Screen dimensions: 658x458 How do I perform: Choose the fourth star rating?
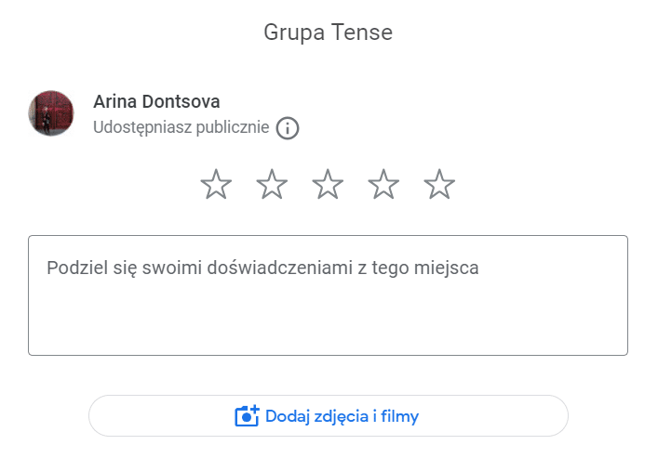383,184
